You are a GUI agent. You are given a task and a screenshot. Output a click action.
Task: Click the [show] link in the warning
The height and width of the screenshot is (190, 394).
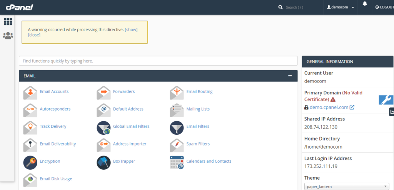131,30
